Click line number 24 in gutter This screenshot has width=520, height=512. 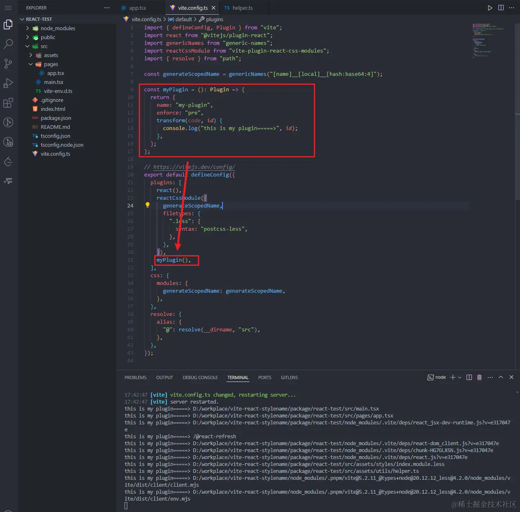point(130,205)
